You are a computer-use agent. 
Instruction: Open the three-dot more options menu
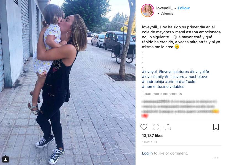[216, 158]
